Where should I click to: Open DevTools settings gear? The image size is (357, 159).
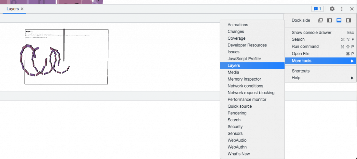(332, 9)
